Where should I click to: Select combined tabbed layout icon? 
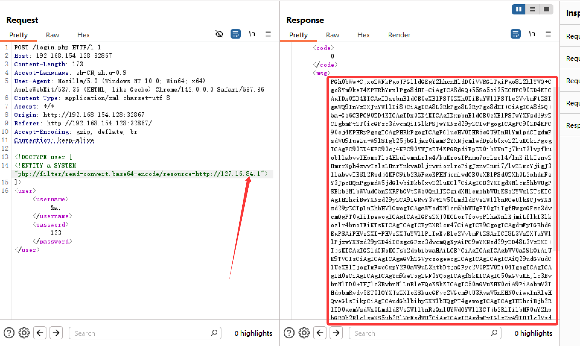coord(546,9)
